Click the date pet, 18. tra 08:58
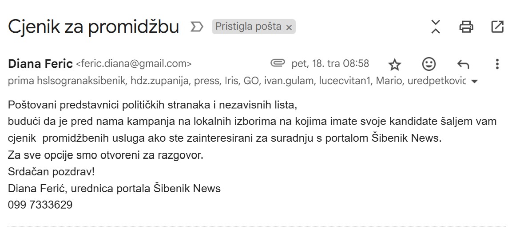The image size is (512, 236). pyautogui.click(x=330, y=64)
